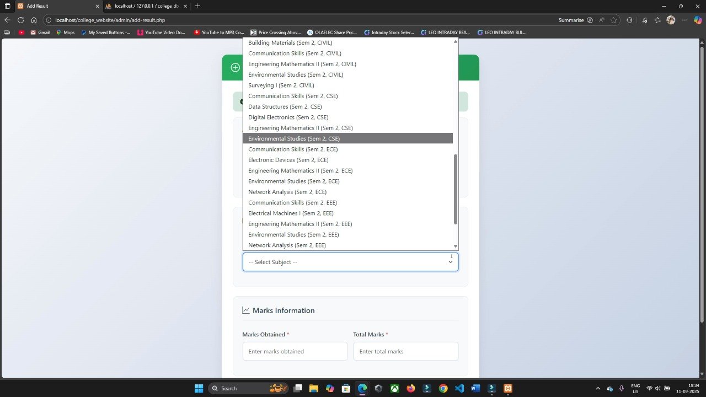
Task: Pick highlighted Environmental Studies (Sem 2, CSE)
Action: [x=293, y=138]
